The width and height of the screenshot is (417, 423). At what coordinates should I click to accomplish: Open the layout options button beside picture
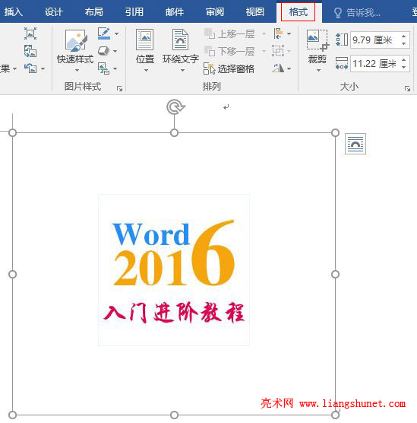[x=355, y=144]
